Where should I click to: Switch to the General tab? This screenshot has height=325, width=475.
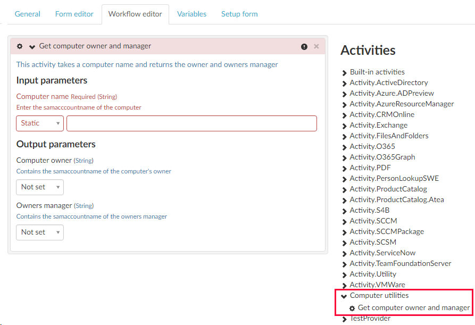click(28, 14)
